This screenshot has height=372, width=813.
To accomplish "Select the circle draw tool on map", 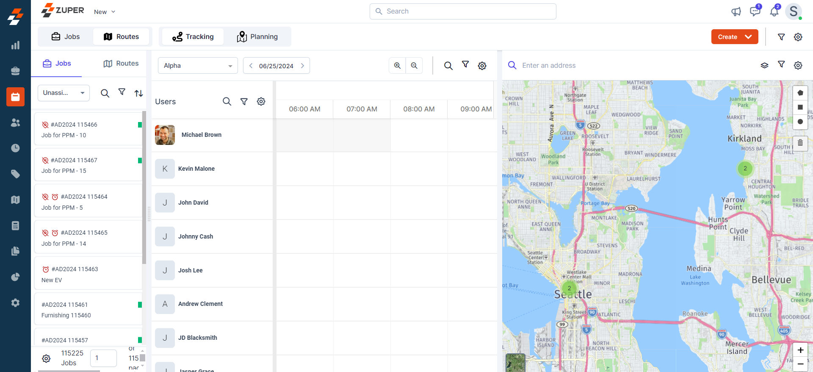I will point(800,122).
